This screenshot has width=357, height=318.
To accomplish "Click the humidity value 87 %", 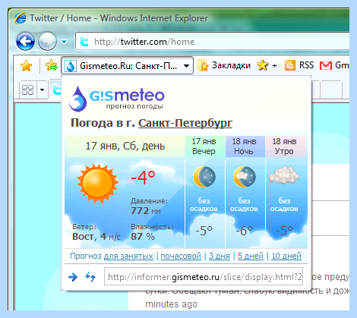I will (143, 237).
